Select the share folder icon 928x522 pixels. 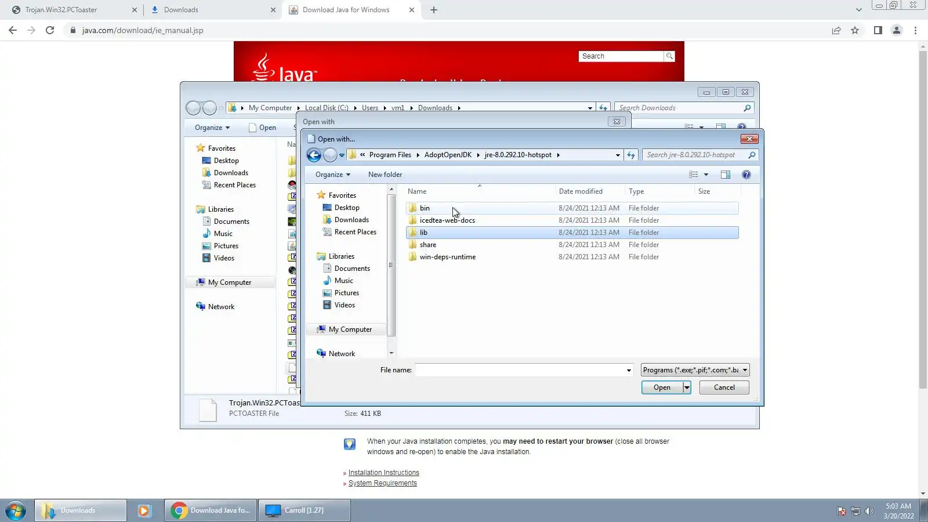click(412, 245)
